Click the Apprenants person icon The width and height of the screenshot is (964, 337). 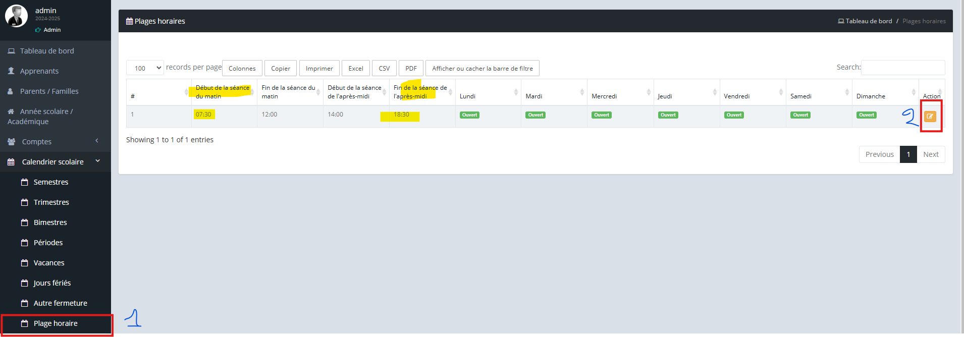tap(11, 71)
